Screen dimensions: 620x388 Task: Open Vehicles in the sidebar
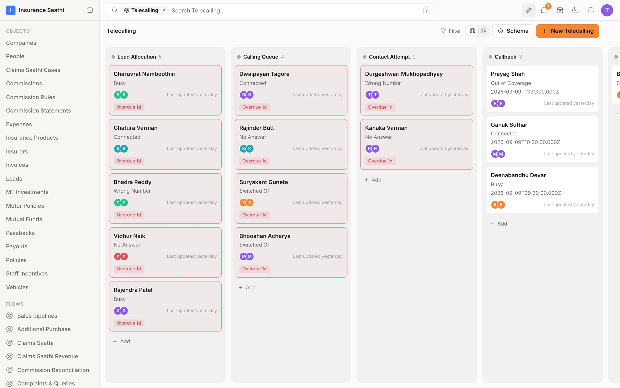[17, 287]
